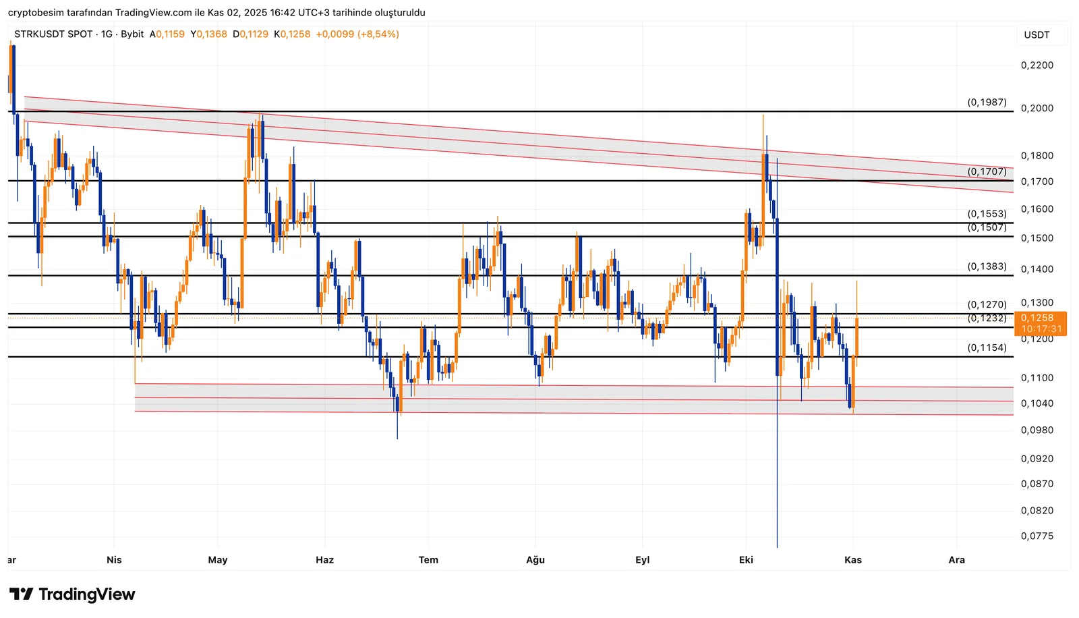Click the 0,2200 price axis value
This screenshot has width=1079, height=618.
(1037, 65)
